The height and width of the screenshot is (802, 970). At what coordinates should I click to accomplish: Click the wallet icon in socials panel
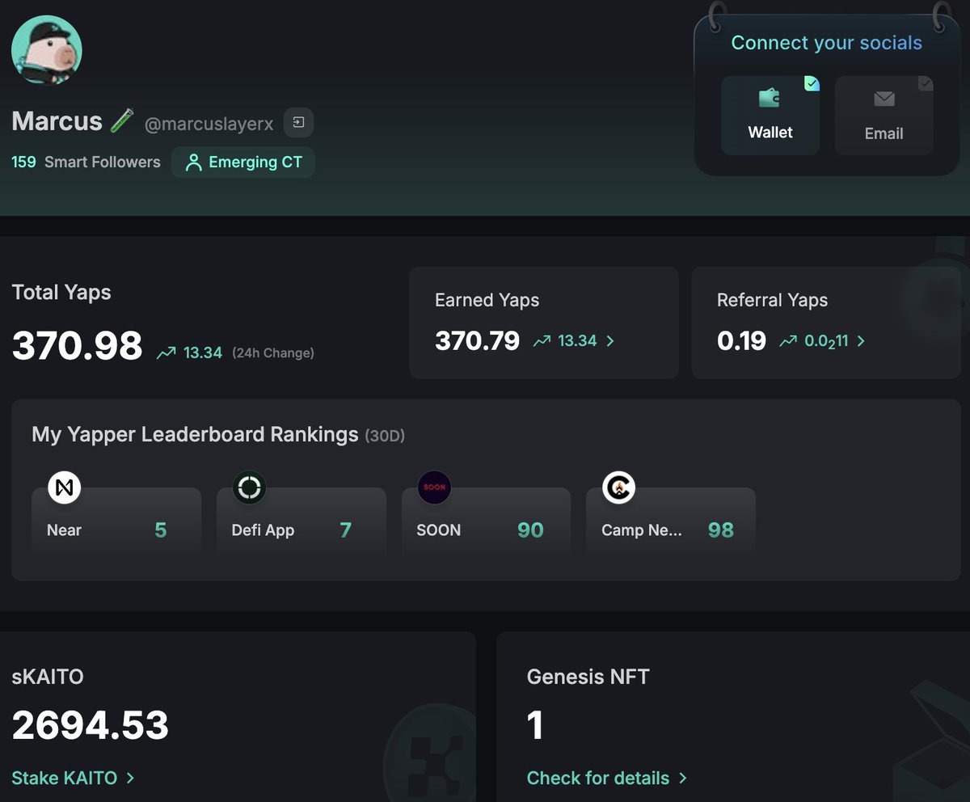(770, 99)
